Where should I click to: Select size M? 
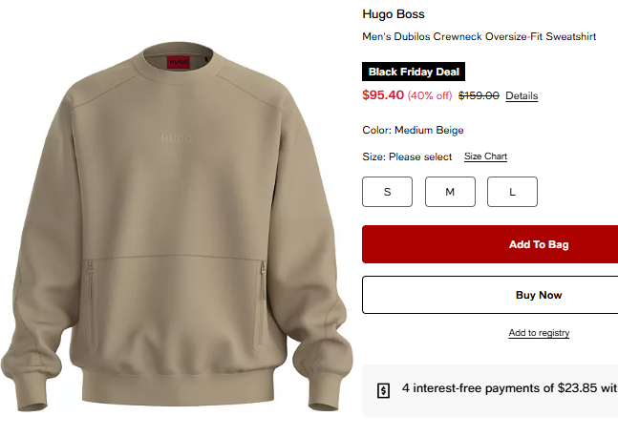pos(450,192)
